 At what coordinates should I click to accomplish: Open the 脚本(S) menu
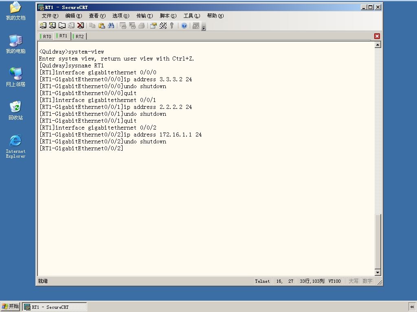[168, 16]
